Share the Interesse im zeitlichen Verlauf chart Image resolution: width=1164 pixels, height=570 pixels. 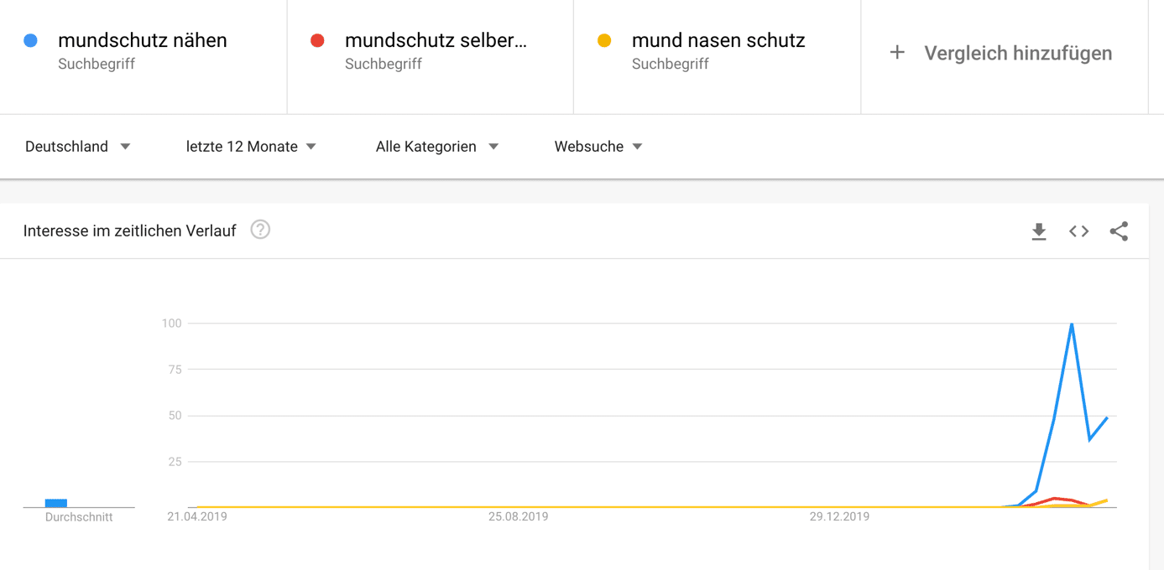[x=1119, y=231]
